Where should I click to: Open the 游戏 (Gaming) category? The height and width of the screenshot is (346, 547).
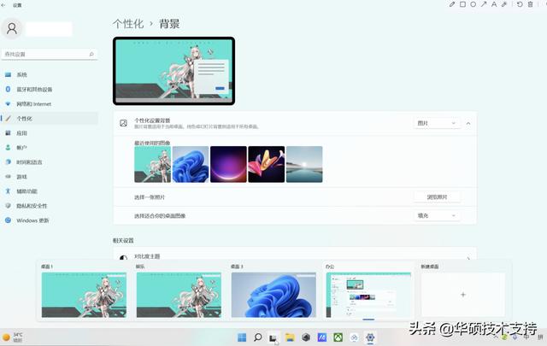pyautogui.click(x=50, y=177)
